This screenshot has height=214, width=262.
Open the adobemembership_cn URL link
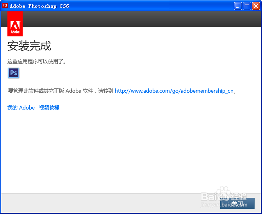174,91
